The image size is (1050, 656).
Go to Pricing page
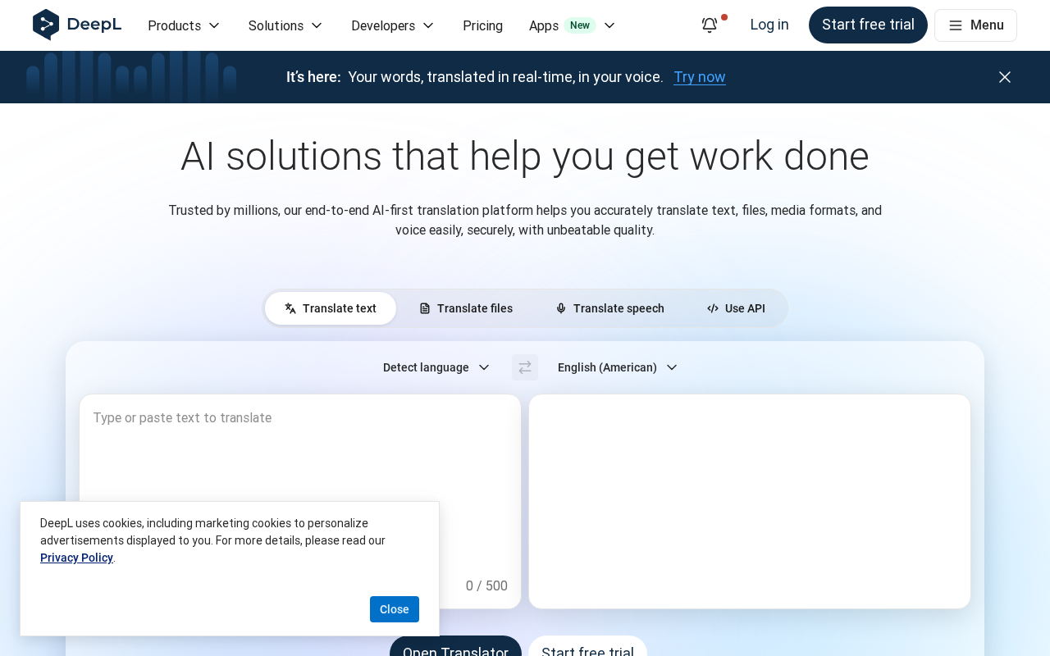[x=482, y=25]
